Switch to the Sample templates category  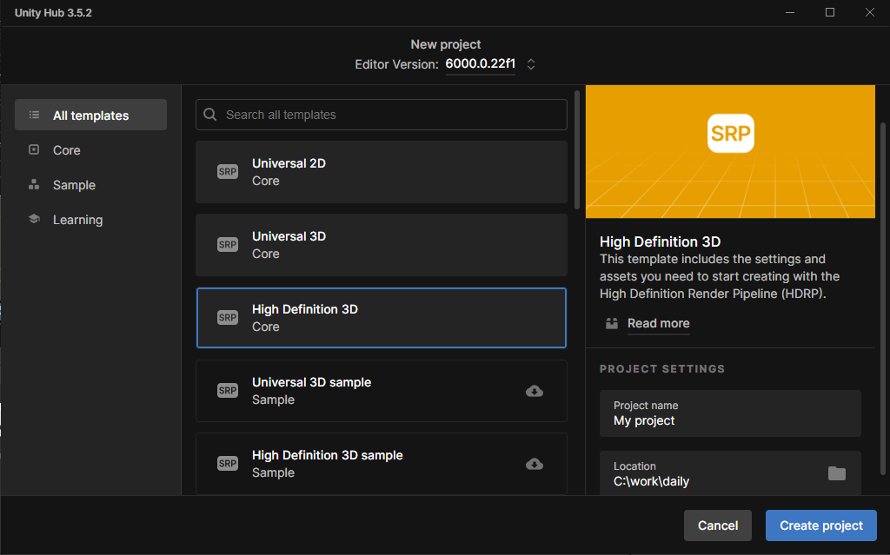point(90,185)
